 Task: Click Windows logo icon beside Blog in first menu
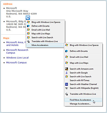tap(28, 22)
